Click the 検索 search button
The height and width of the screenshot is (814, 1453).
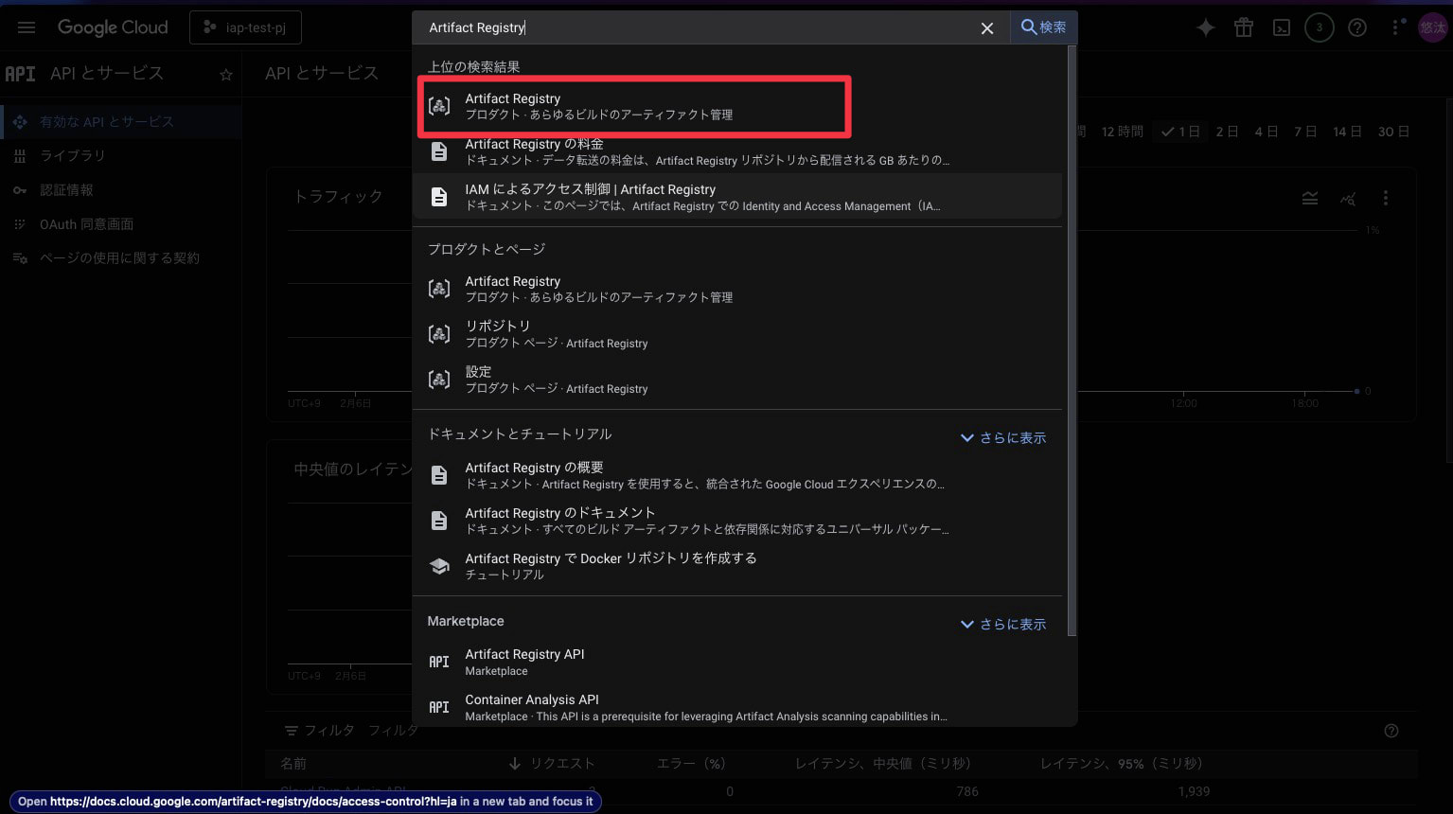pyautogui.click(x=1043, y=27)
